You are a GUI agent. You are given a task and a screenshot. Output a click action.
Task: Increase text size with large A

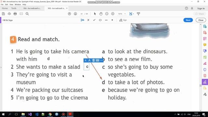pyautogui.click(x=89, y=60)
